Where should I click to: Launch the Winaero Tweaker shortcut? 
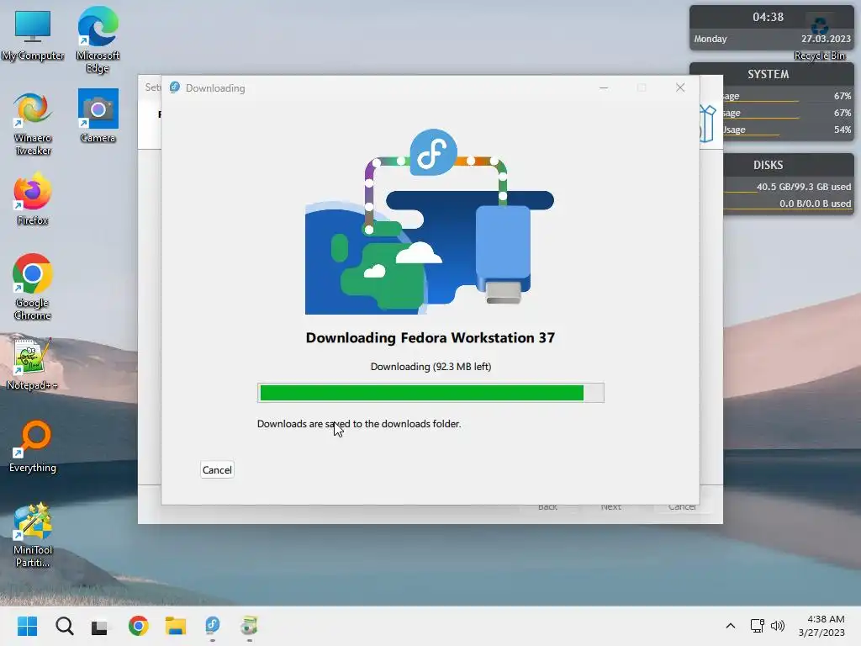(x=33, y=124)
